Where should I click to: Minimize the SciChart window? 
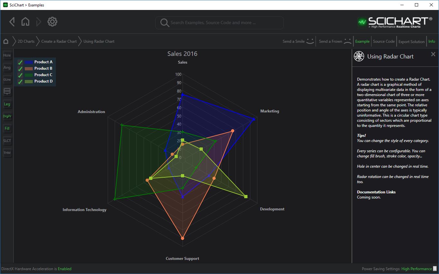pyautogui.click(x=402, y=5)
